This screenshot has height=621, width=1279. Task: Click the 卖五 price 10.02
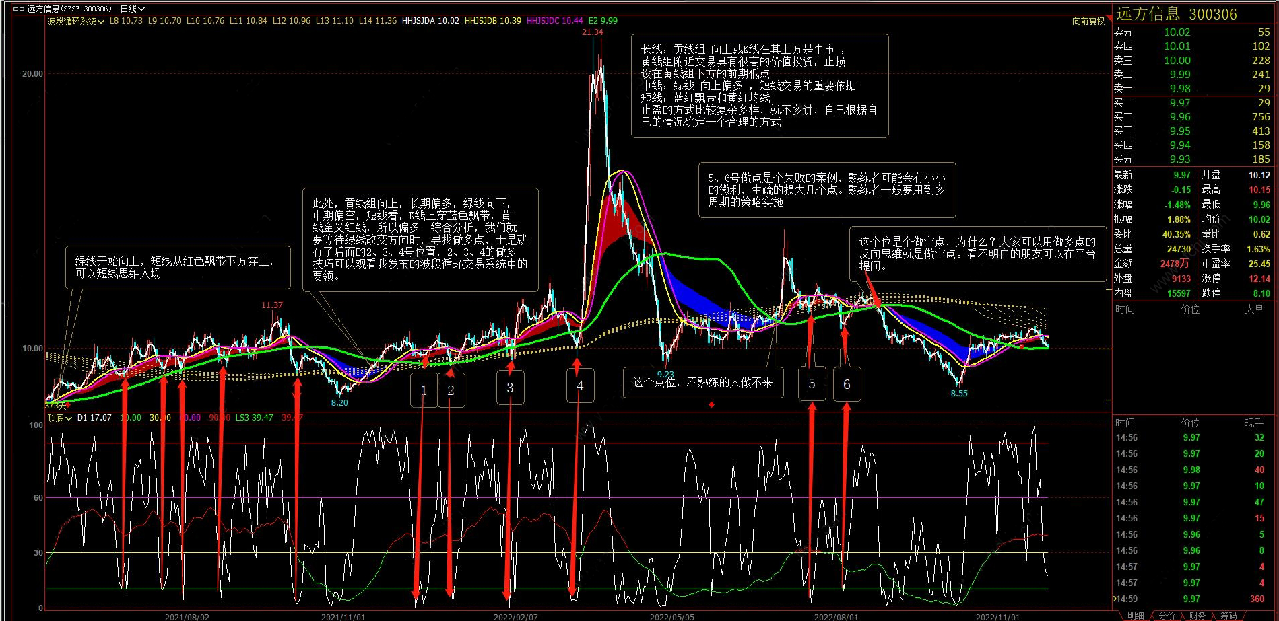(1177, 32)
